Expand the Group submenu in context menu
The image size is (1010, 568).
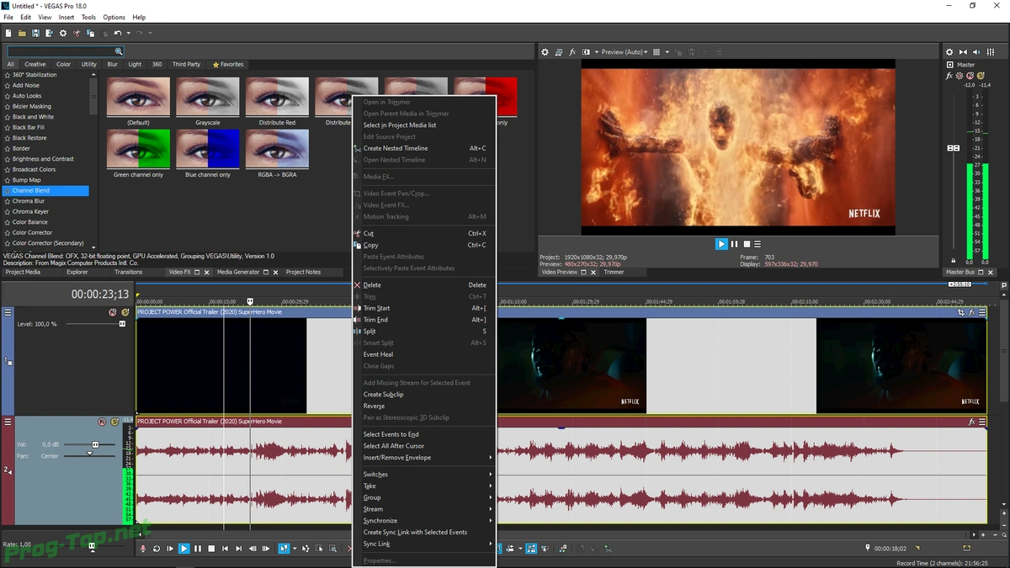click(x=424, y=497)
